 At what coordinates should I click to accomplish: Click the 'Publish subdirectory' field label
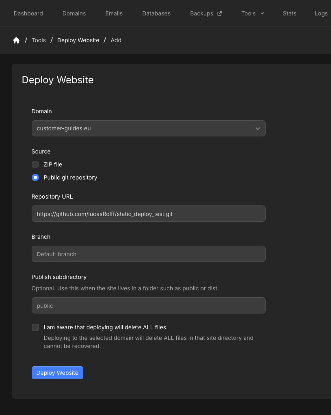[59, 277]
